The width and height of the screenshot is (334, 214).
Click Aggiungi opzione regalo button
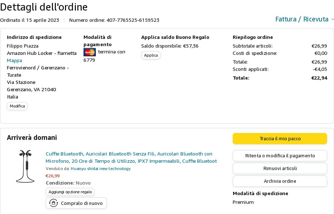[x=70, y=192]
